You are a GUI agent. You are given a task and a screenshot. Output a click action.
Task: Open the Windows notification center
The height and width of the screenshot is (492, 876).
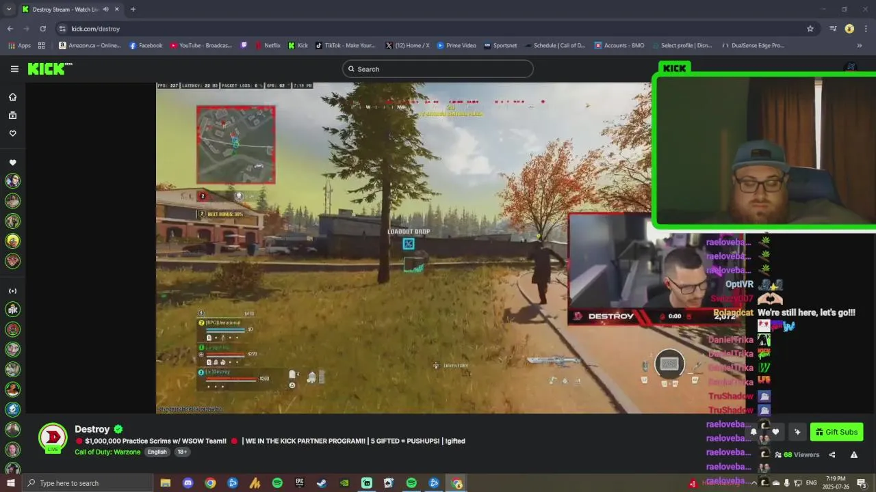click(862, 483)
